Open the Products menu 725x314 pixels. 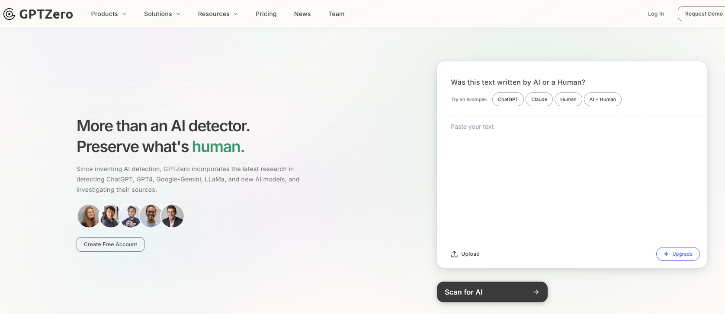coord(109,14)
